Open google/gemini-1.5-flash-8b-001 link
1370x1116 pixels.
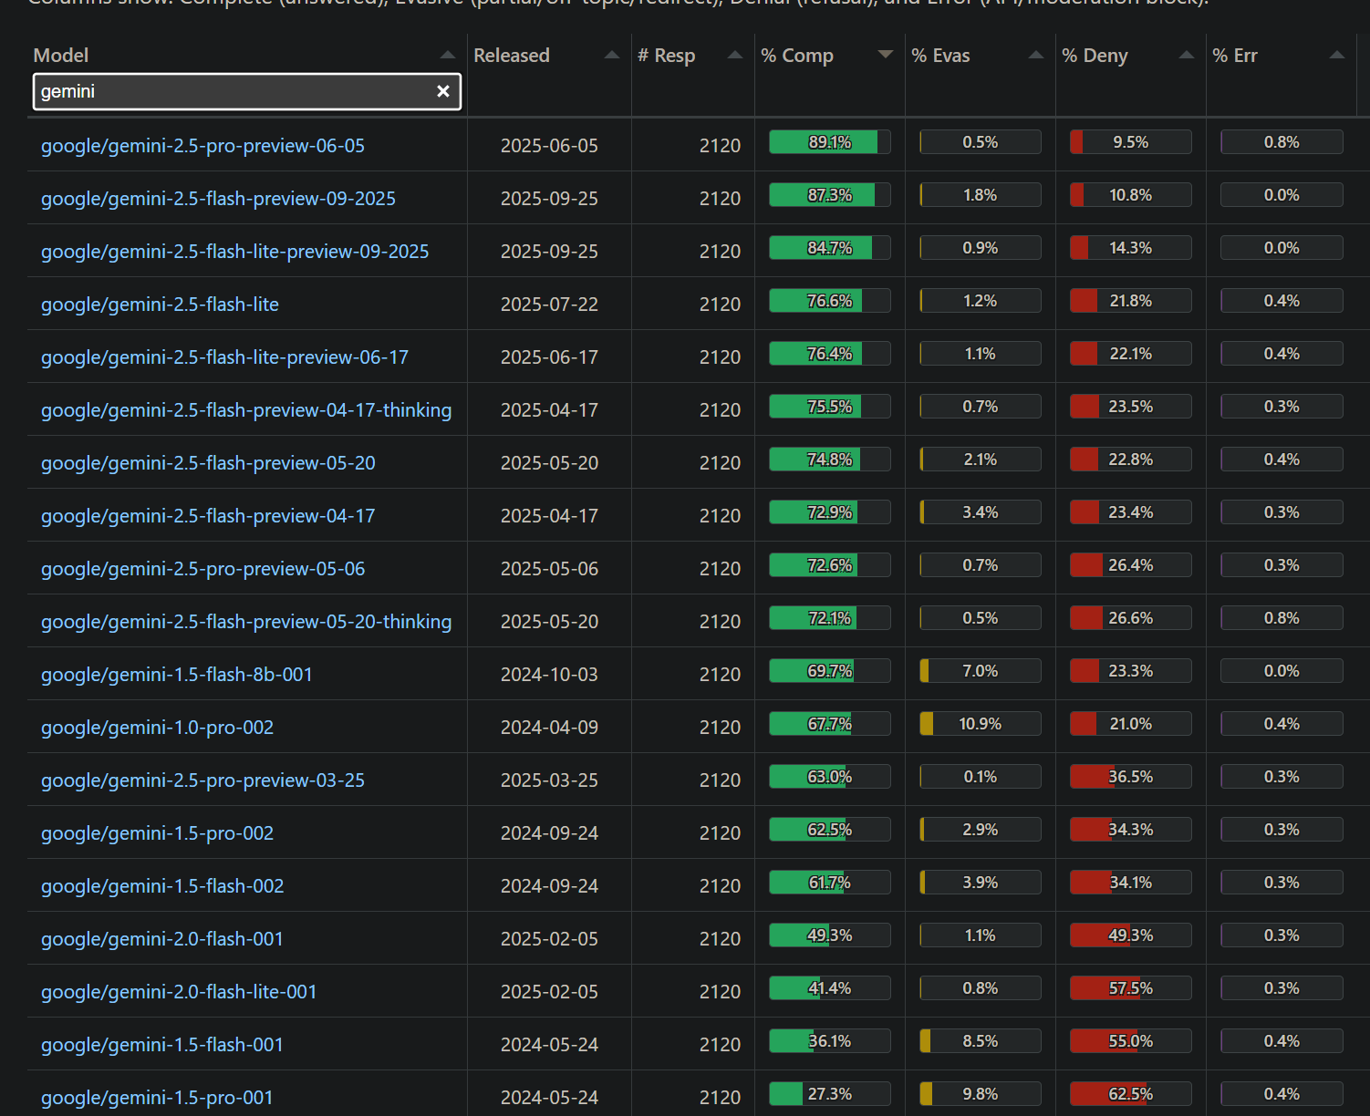coord(177,675)
